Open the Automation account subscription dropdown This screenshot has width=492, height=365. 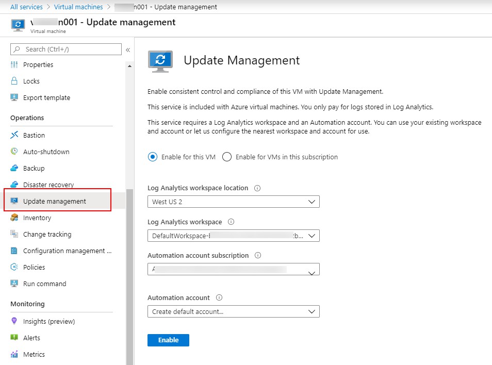234,269
